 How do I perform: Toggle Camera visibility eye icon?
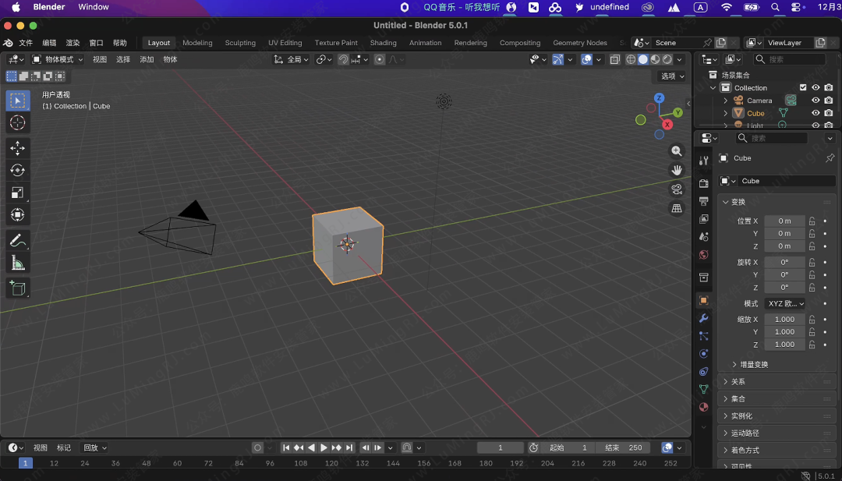click(815, 101)
